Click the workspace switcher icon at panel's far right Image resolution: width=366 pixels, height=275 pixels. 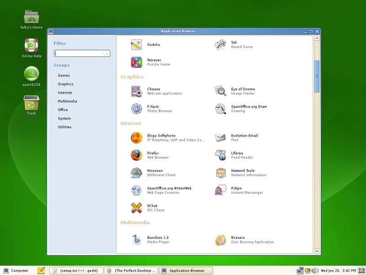click(x=361, y=270)
